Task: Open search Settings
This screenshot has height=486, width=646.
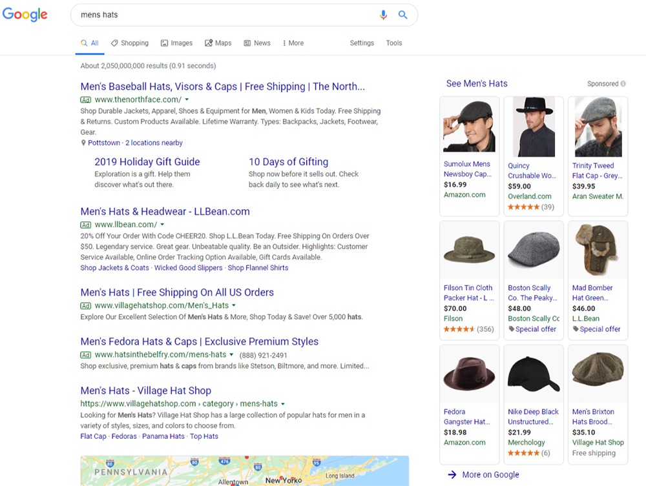Action: coord(362,43)
